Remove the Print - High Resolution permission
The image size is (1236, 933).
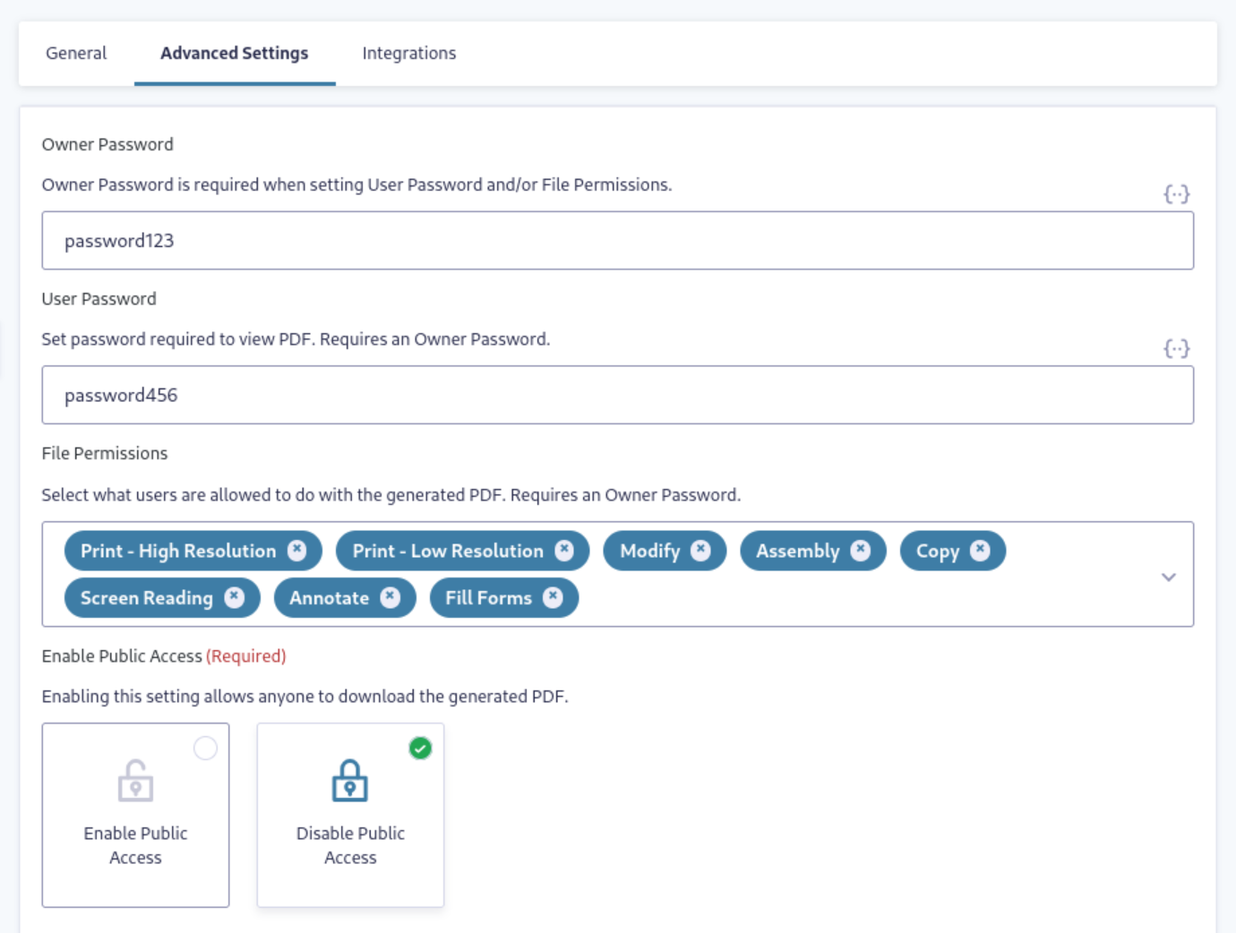[x=299, y=551]
